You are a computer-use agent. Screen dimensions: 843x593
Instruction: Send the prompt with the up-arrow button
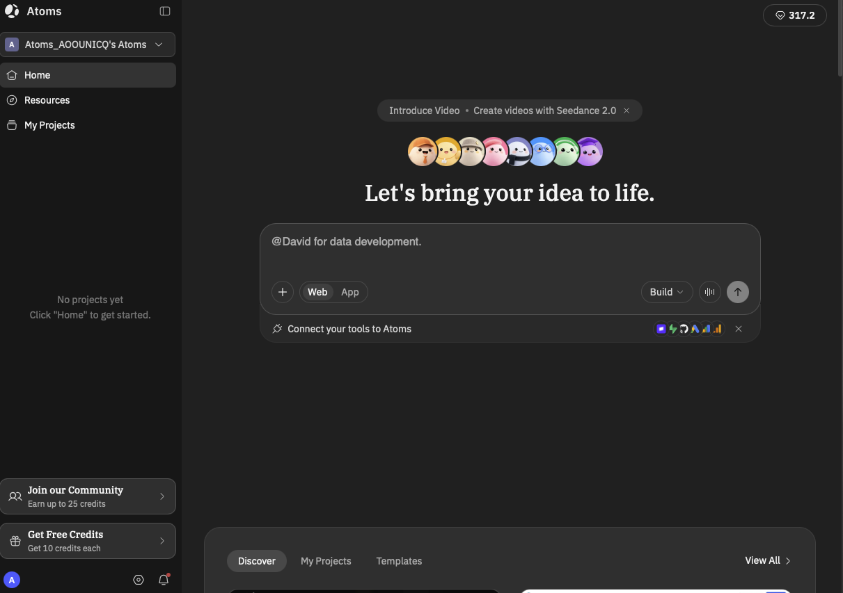[738, 292]
